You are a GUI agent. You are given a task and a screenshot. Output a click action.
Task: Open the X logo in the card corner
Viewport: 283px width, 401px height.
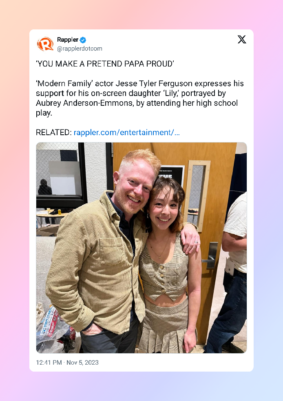[242, 39]
